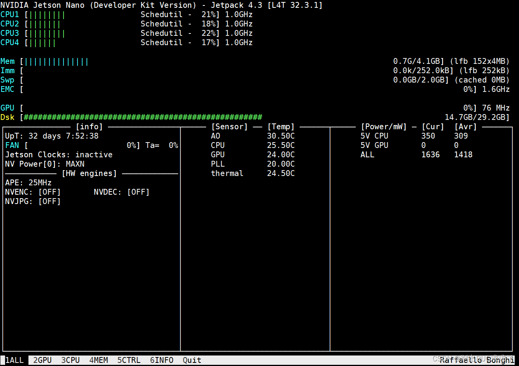This screenshot has height=366, width=519.
Task: Click the average total power 1418
Action: (463, 155)
